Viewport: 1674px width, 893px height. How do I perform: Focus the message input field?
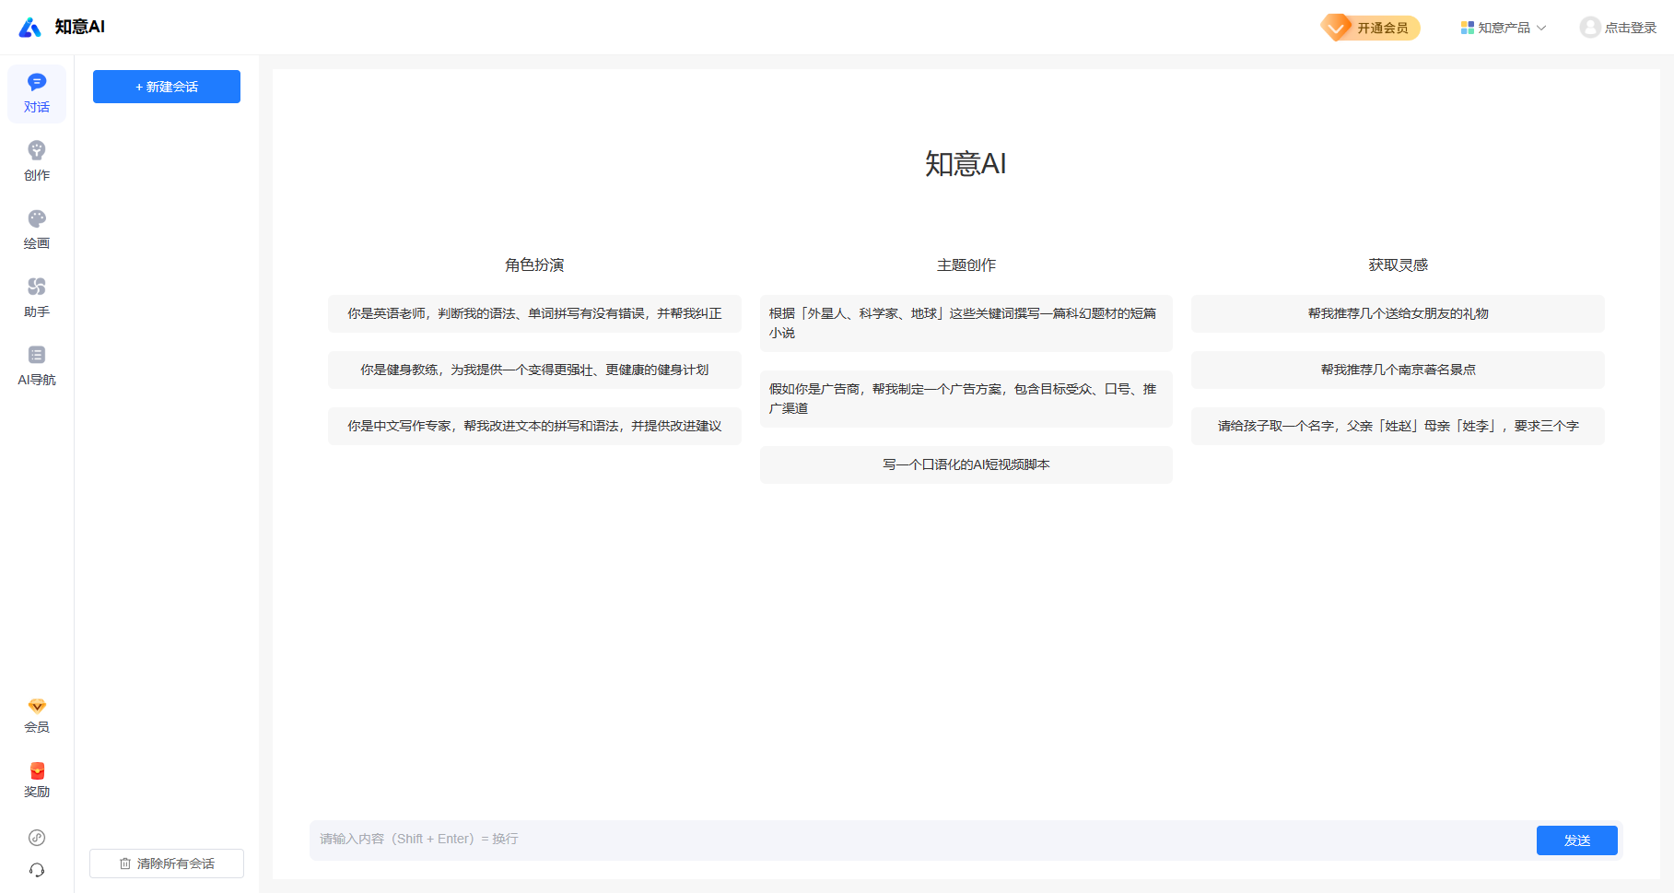921,840
